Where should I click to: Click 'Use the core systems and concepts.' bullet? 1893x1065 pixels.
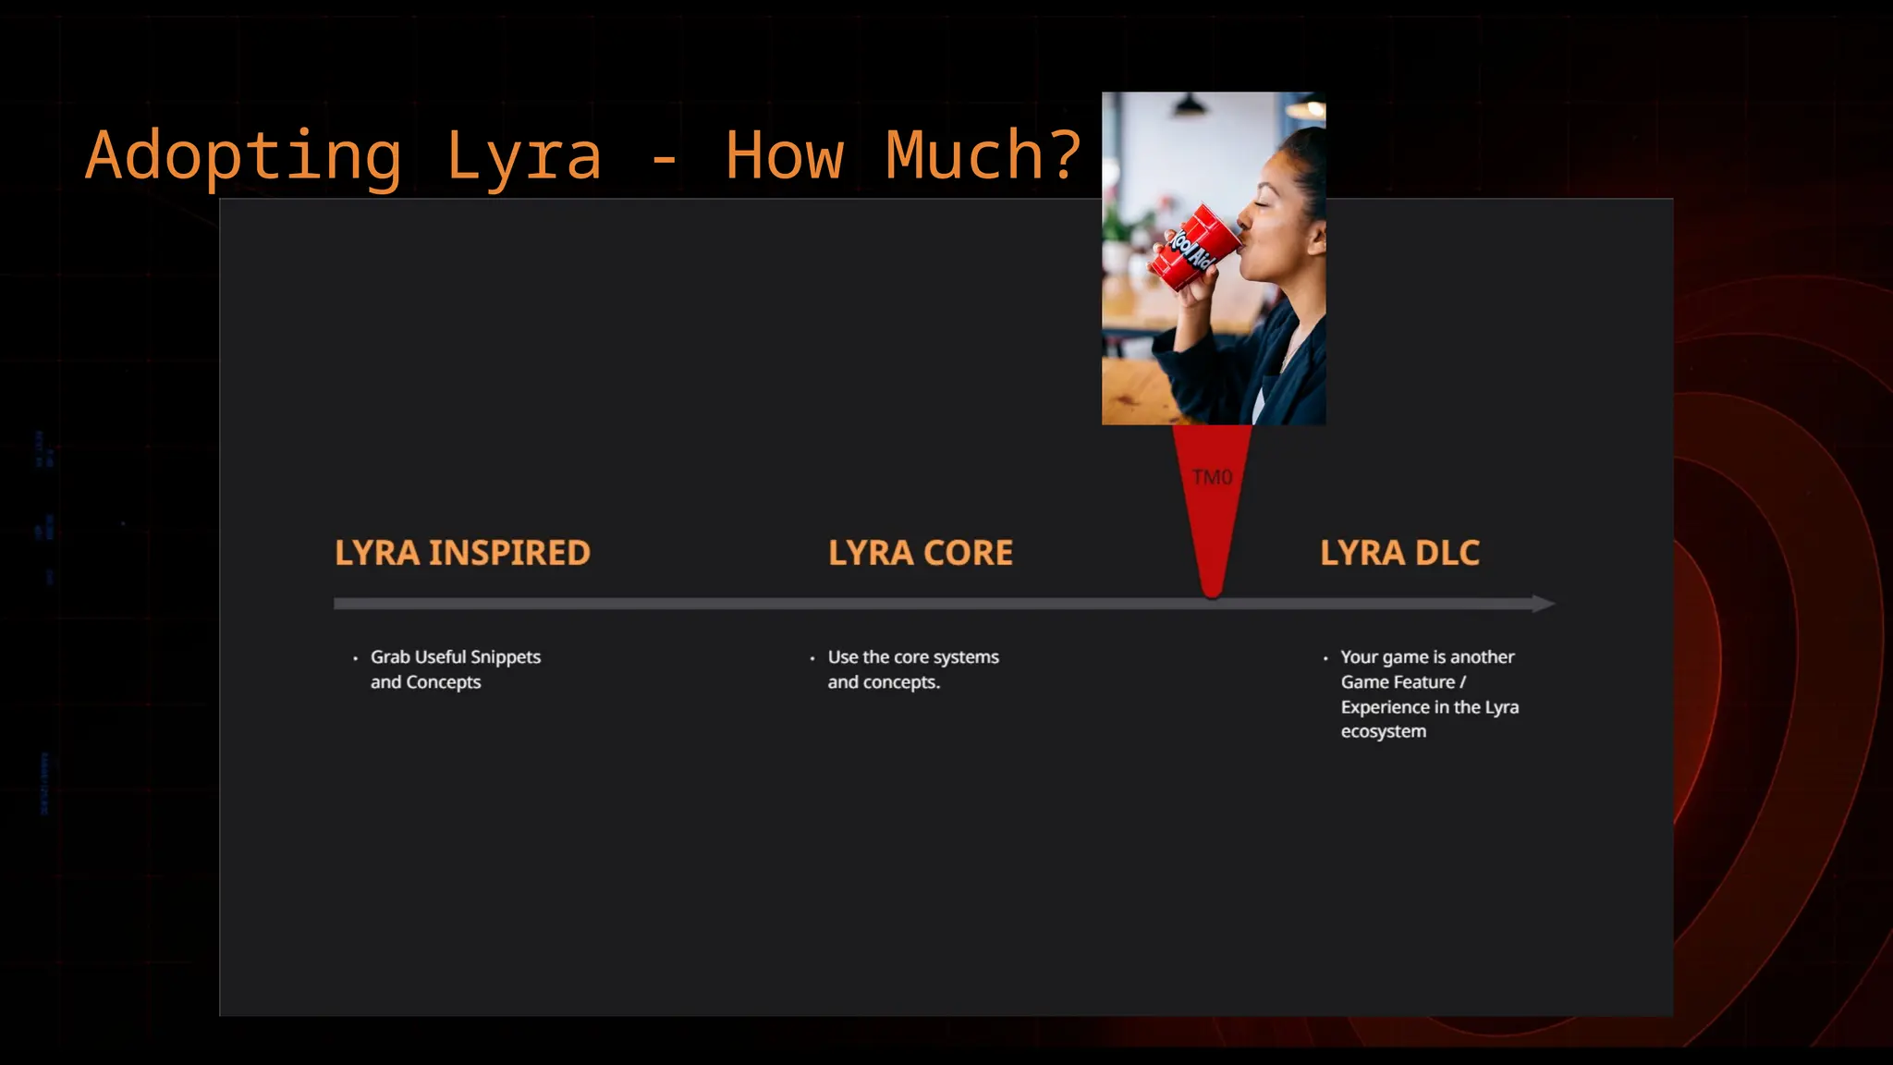[x=905, y=669]
